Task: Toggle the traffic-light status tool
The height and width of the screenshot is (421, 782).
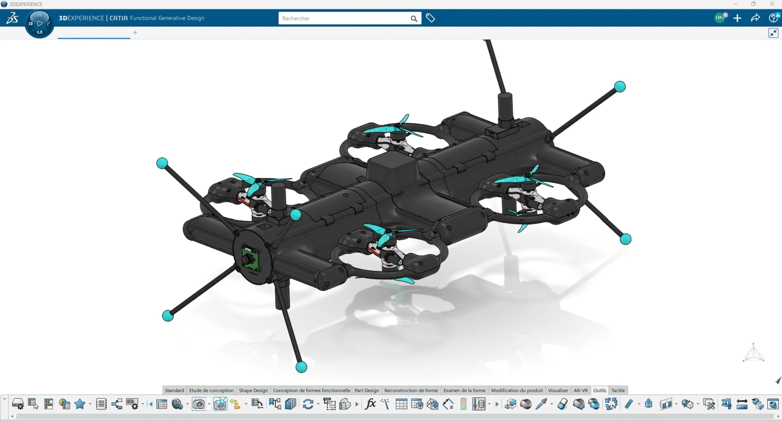Action: (x=463, y=404)
